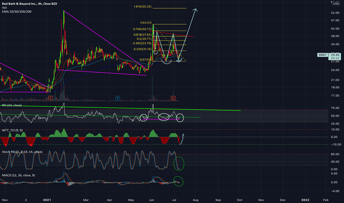Click the Mar label on time axis
Image resolution: width=344 pixels, height=203 pixels.
click(86, 200)
